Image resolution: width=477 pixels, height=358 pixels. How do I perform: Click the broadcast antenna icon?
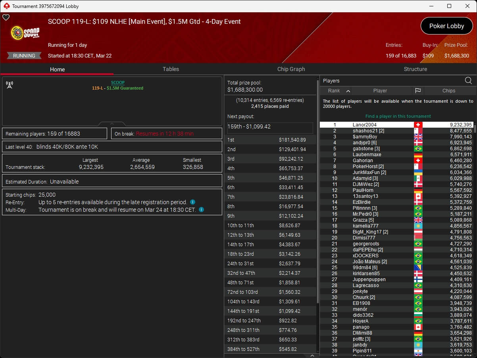pyautogui.click(x=10, y=85)
